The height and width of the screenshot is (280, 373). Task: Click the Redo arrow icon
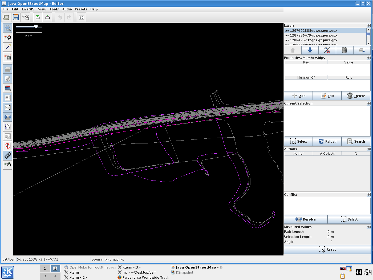[69, 17]
